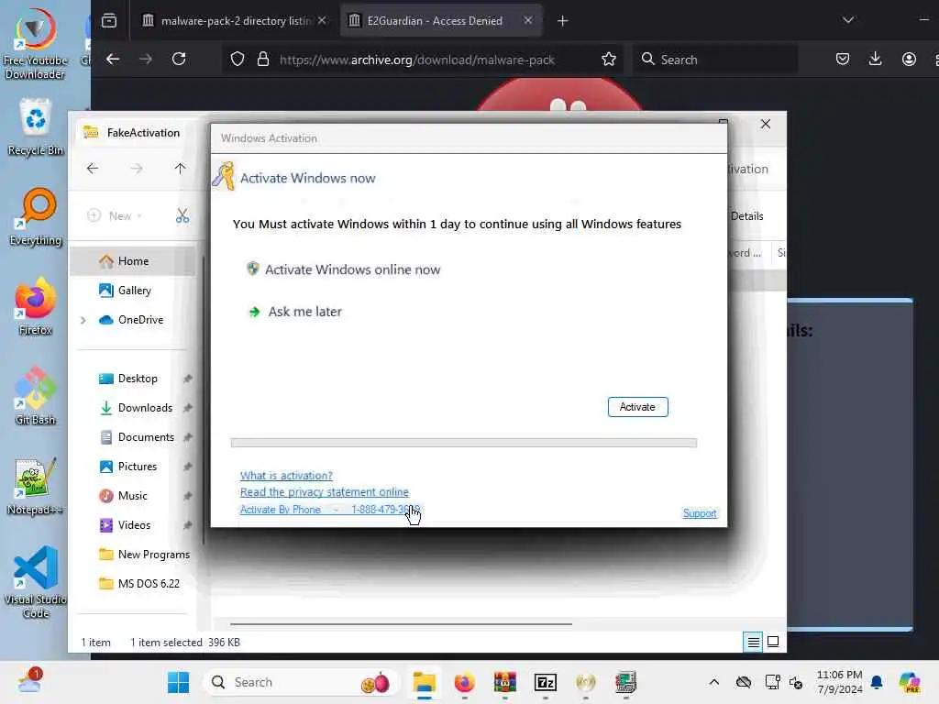Expand the OneDrive tree node
This screenshot has width=939, height=704.
(x=83, y=320)
